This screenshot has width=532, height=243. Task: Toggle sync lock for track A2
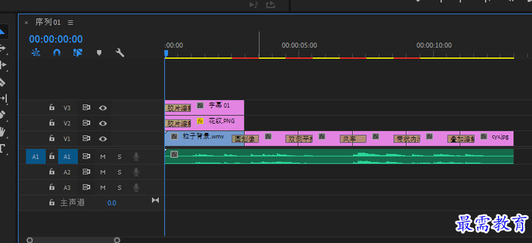87,172
